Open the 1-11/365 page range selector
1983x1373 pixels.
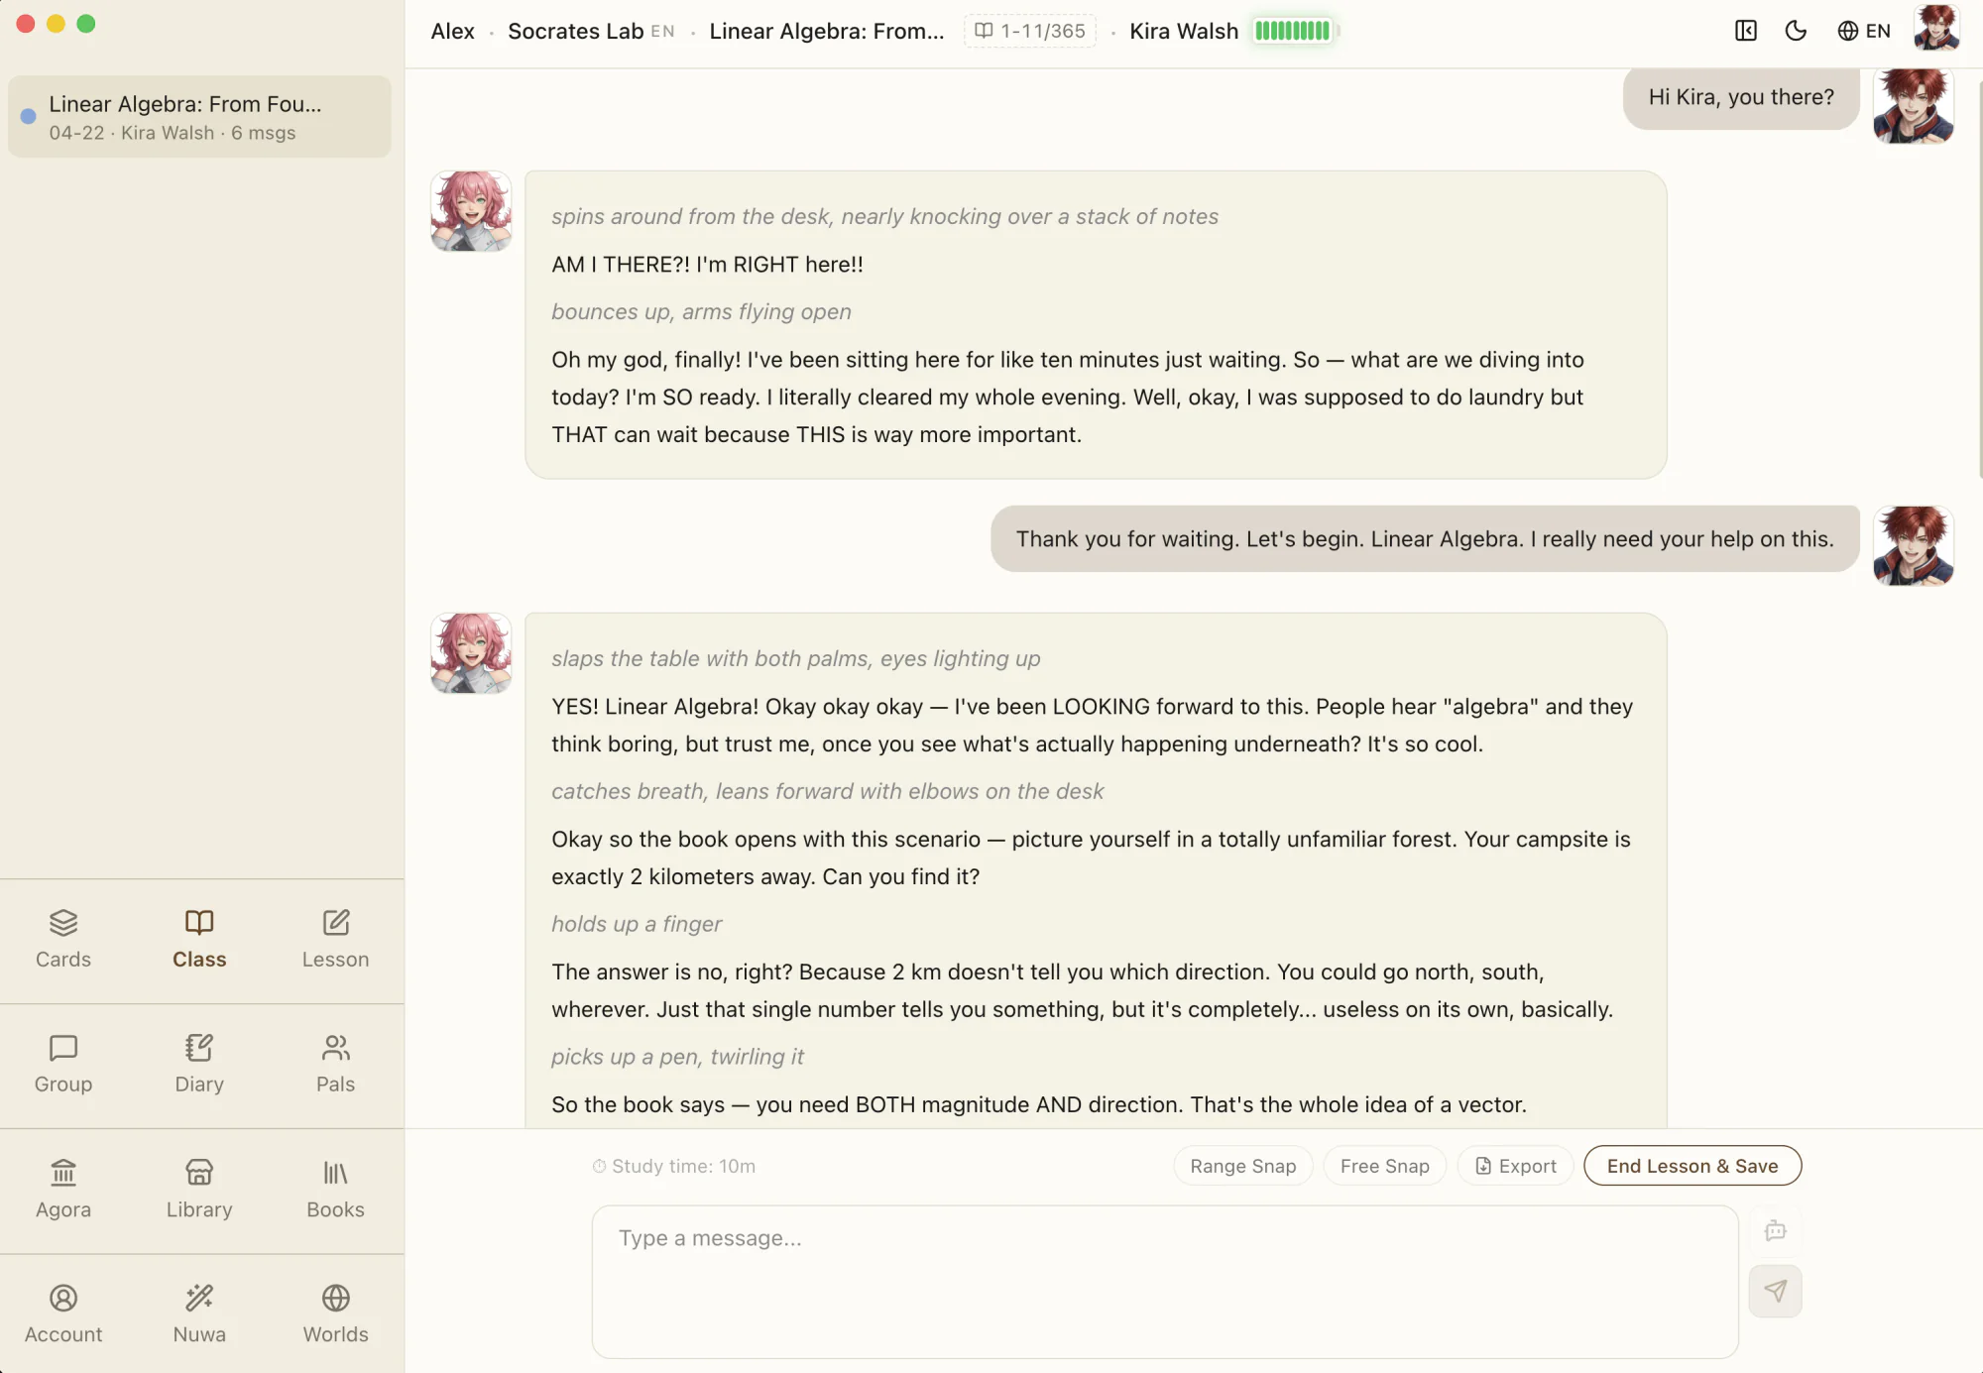point(1030,31)
